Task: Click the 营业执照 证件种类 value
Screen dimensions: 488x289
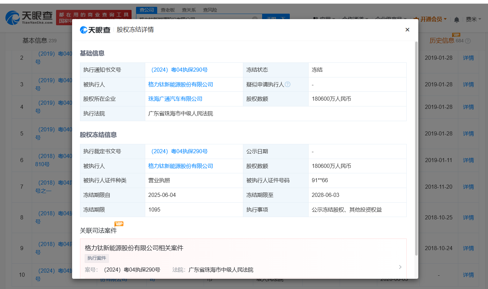Action: pos(159,180)
